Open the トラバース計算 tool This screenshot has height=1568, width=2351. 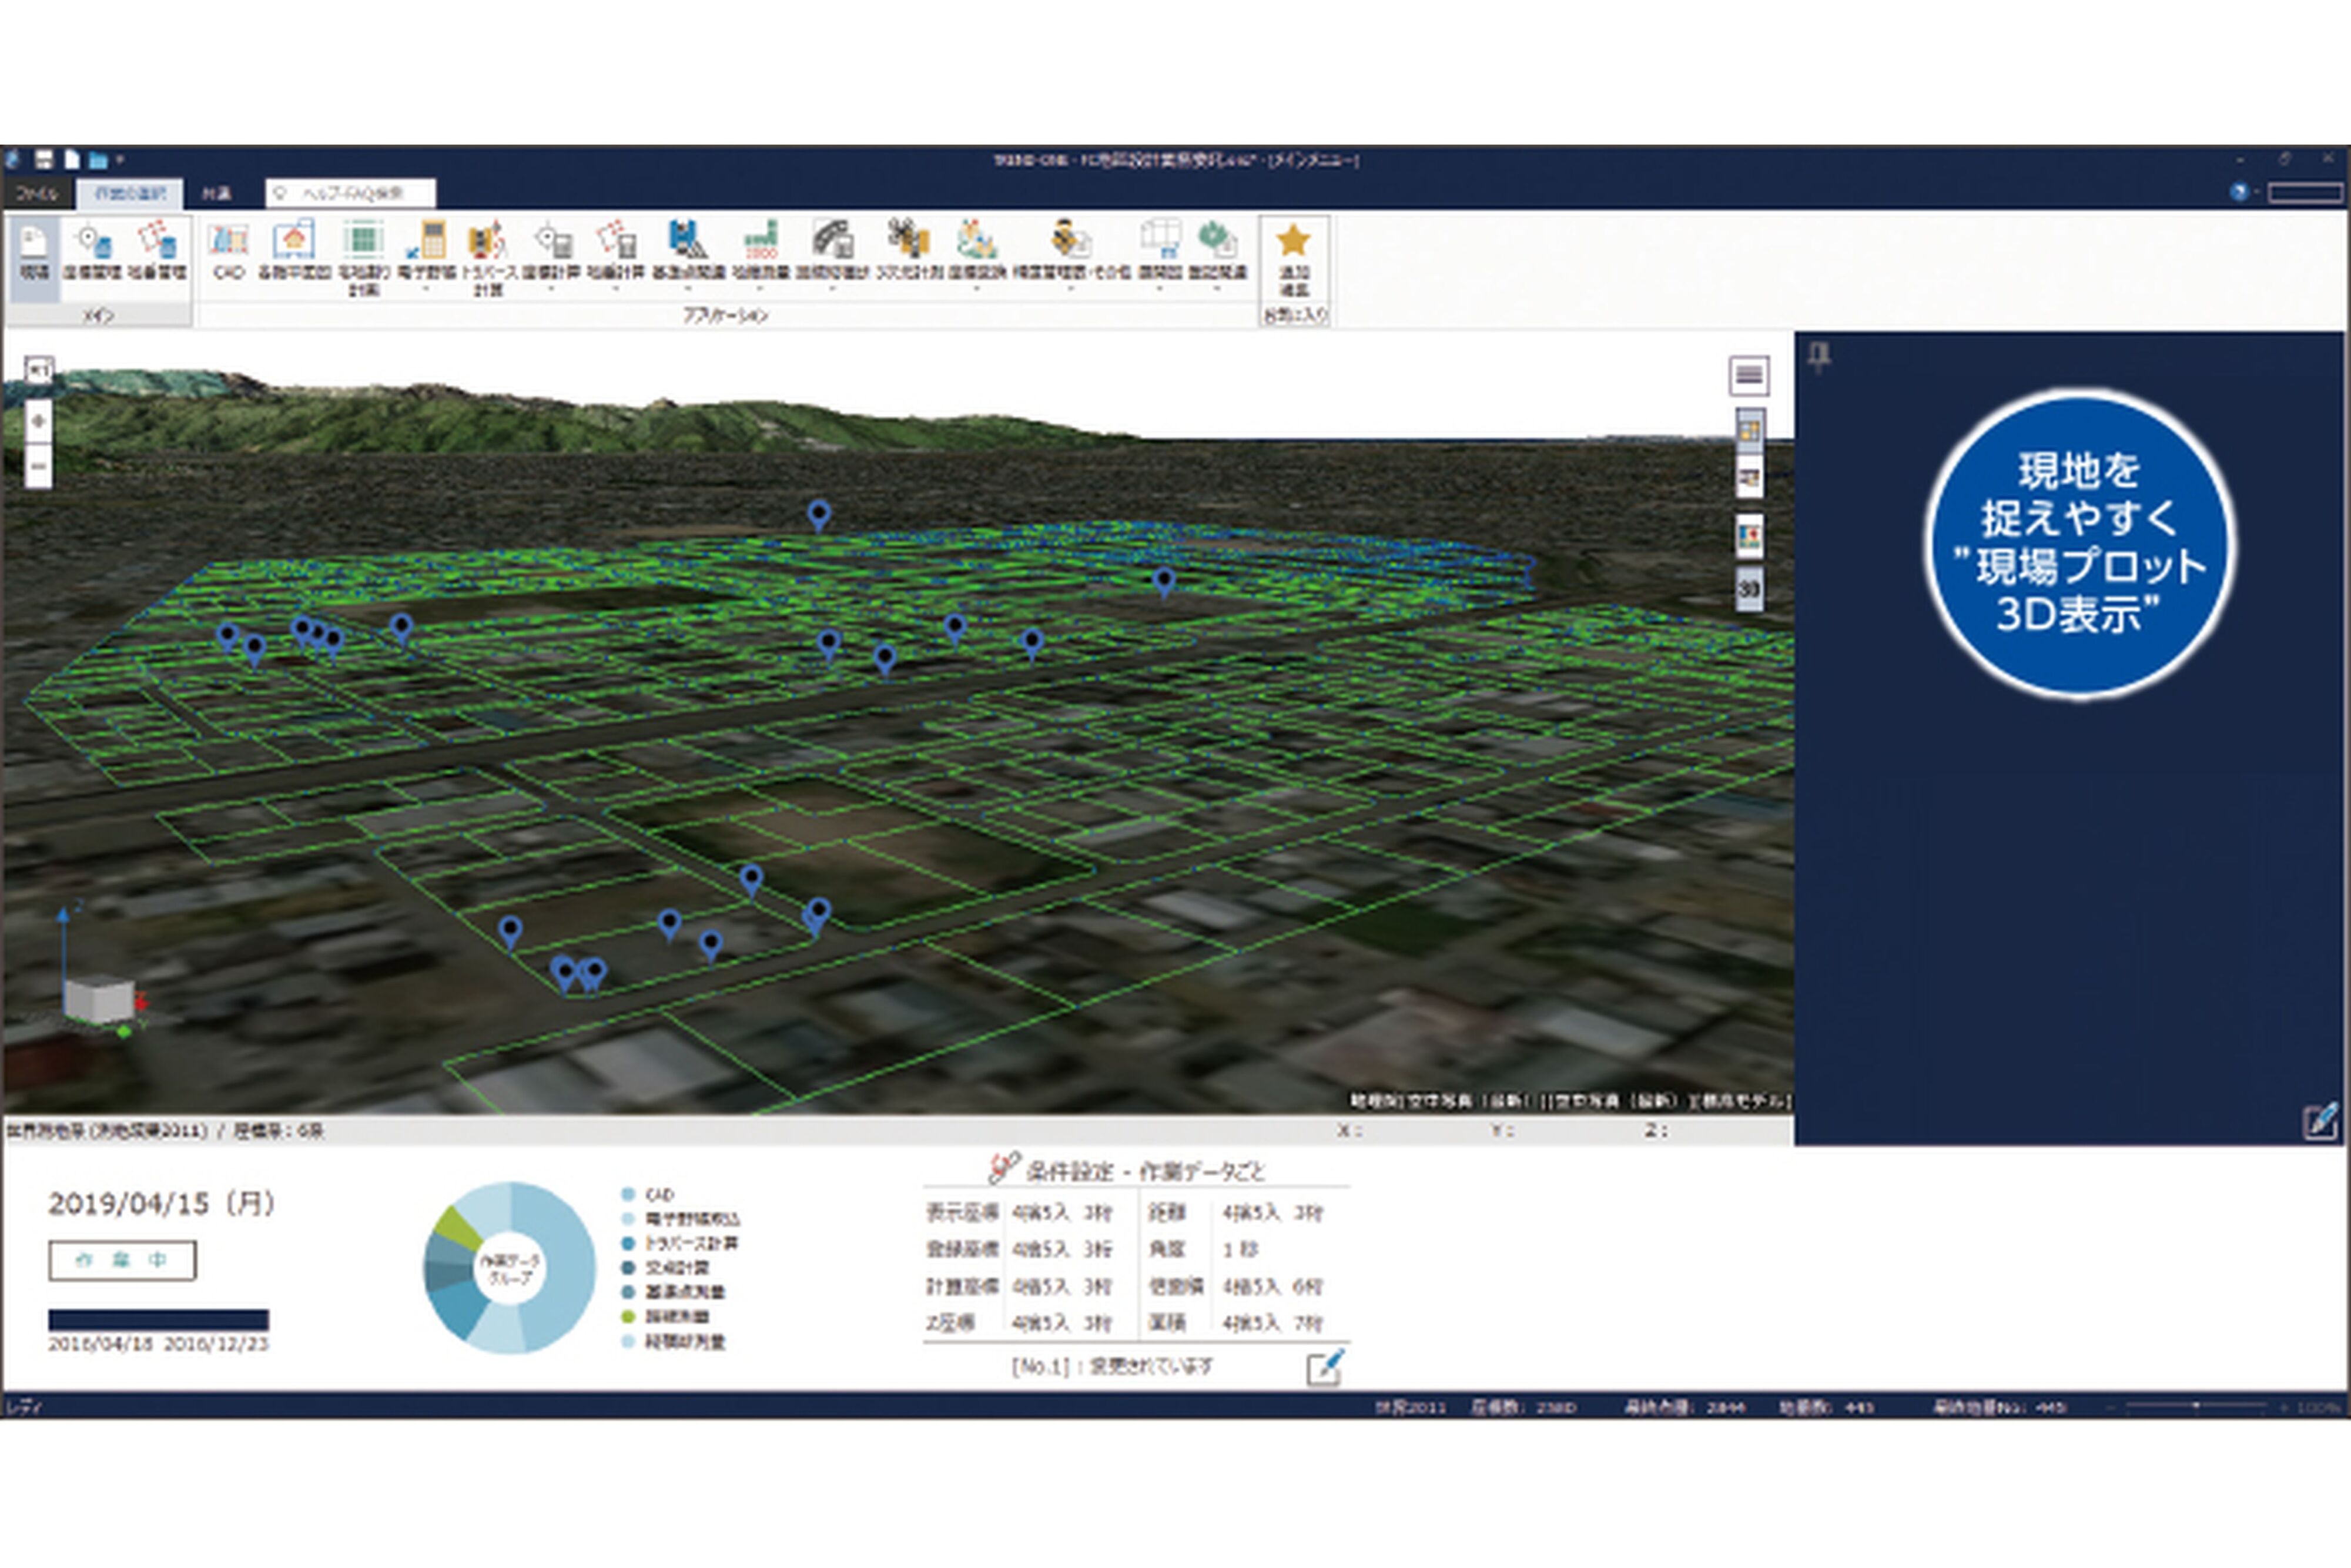487,245
